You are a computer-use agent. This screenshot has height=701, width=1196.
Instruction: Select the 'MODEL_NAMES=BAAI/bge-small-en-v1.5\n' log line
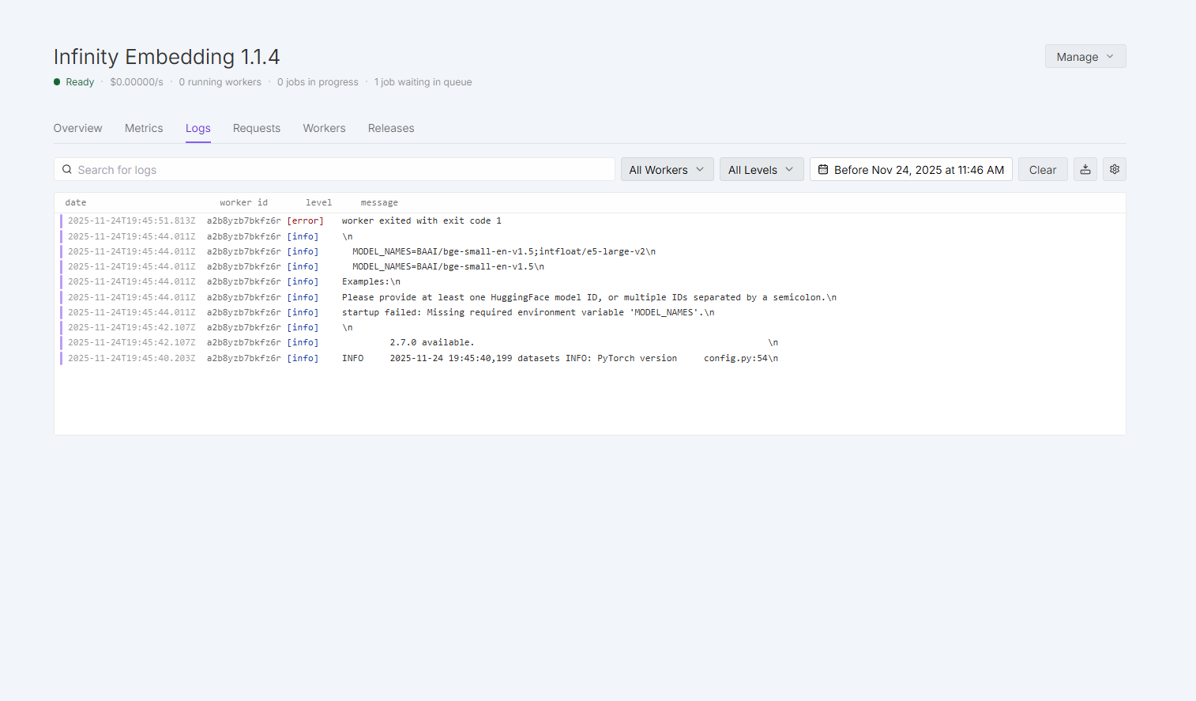tap(448, 266)
